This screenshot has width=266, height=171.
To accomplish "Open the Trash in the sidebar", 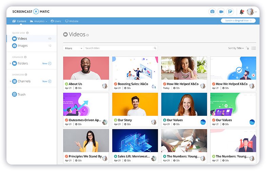I will point(19,94).
